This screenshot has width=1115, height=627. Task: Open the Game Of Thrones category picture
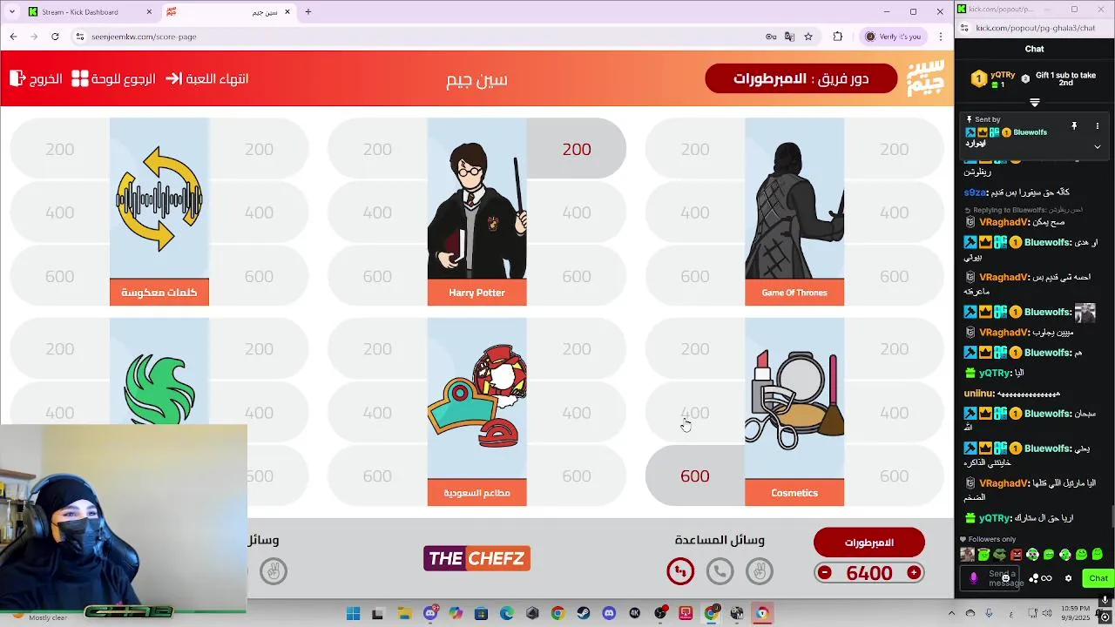[794, 199]
